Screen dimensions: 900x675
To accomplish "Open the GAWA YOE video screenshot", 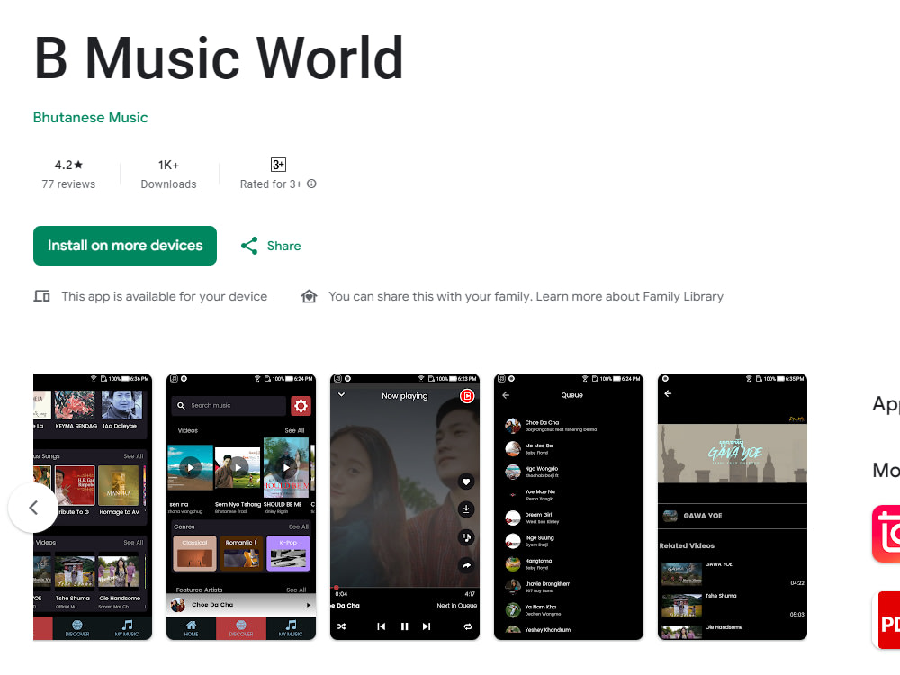I will (733, 507).
